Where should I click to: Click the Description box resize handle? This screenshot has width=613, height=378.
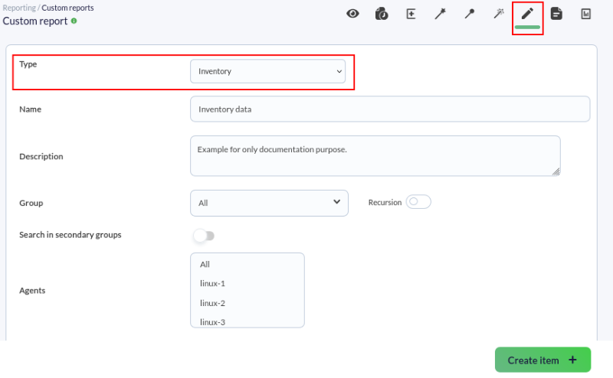click(x=556, y=172)
